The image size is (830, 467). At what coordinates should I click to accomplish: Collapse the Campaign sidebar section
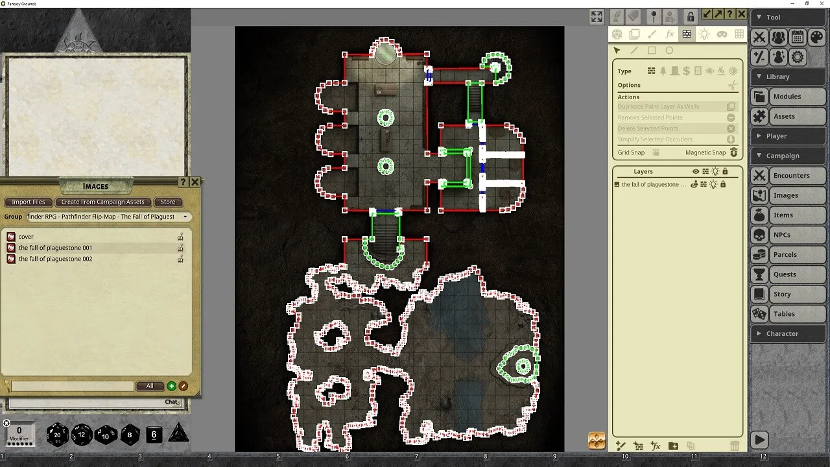[789, 156]
